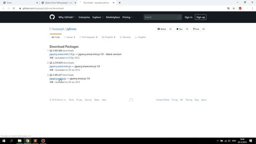The height and width of the screenshot is (144, 256).
Task: Open the footer Privacy link
Action: point(79,100)
